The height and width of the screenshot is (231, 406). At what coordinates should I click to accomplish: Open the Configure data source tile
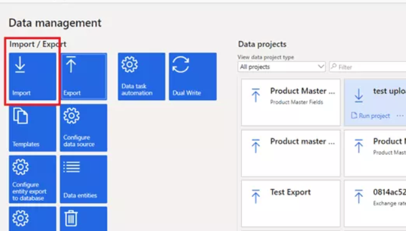coord(84,128)
